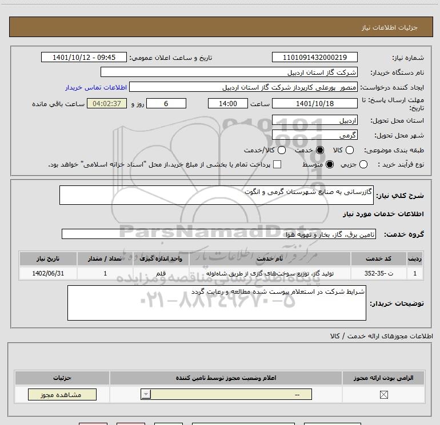
Task: Click the buyer name field شرکت گاز استان اردبیل
Action: coord(229,72)
